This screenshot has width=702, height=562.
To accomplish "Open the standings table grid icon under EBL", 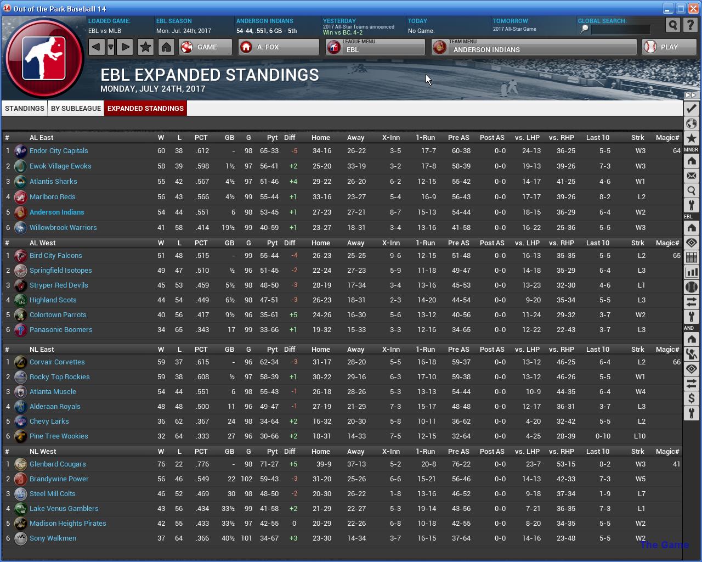I will coord(691,257).
